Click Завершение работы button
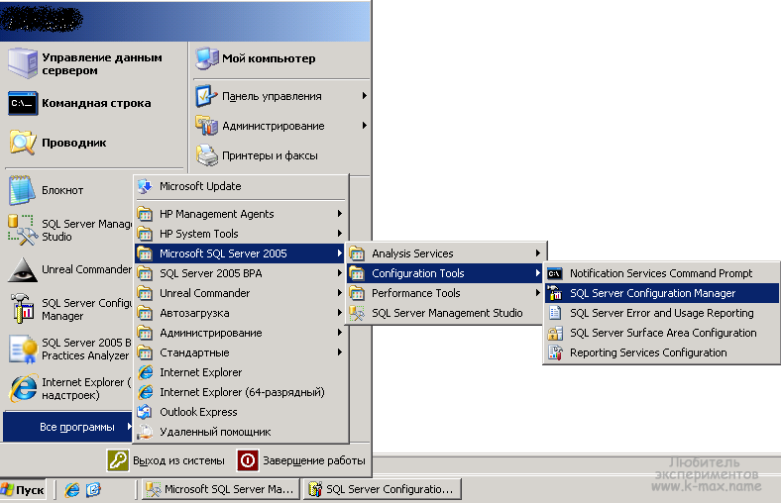 click(x=302, y=460)
